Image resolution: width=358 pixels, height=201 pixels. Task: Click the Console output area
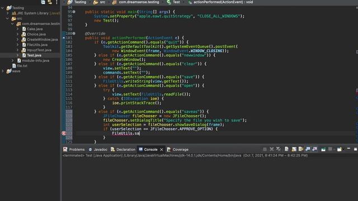click(210, 179)
